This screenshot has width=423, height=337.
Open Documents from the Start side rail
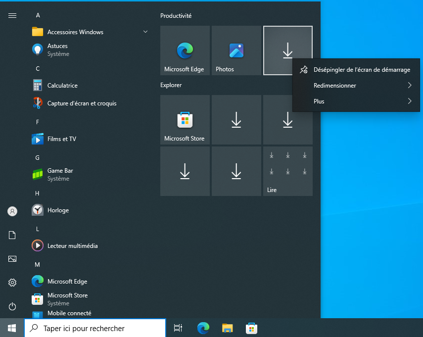coord(12,235)
